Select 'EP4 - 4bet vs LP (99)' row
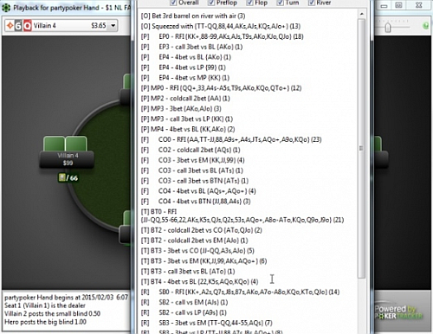Image resolution: width=433 pixels, height=334 pixels. 183,67
